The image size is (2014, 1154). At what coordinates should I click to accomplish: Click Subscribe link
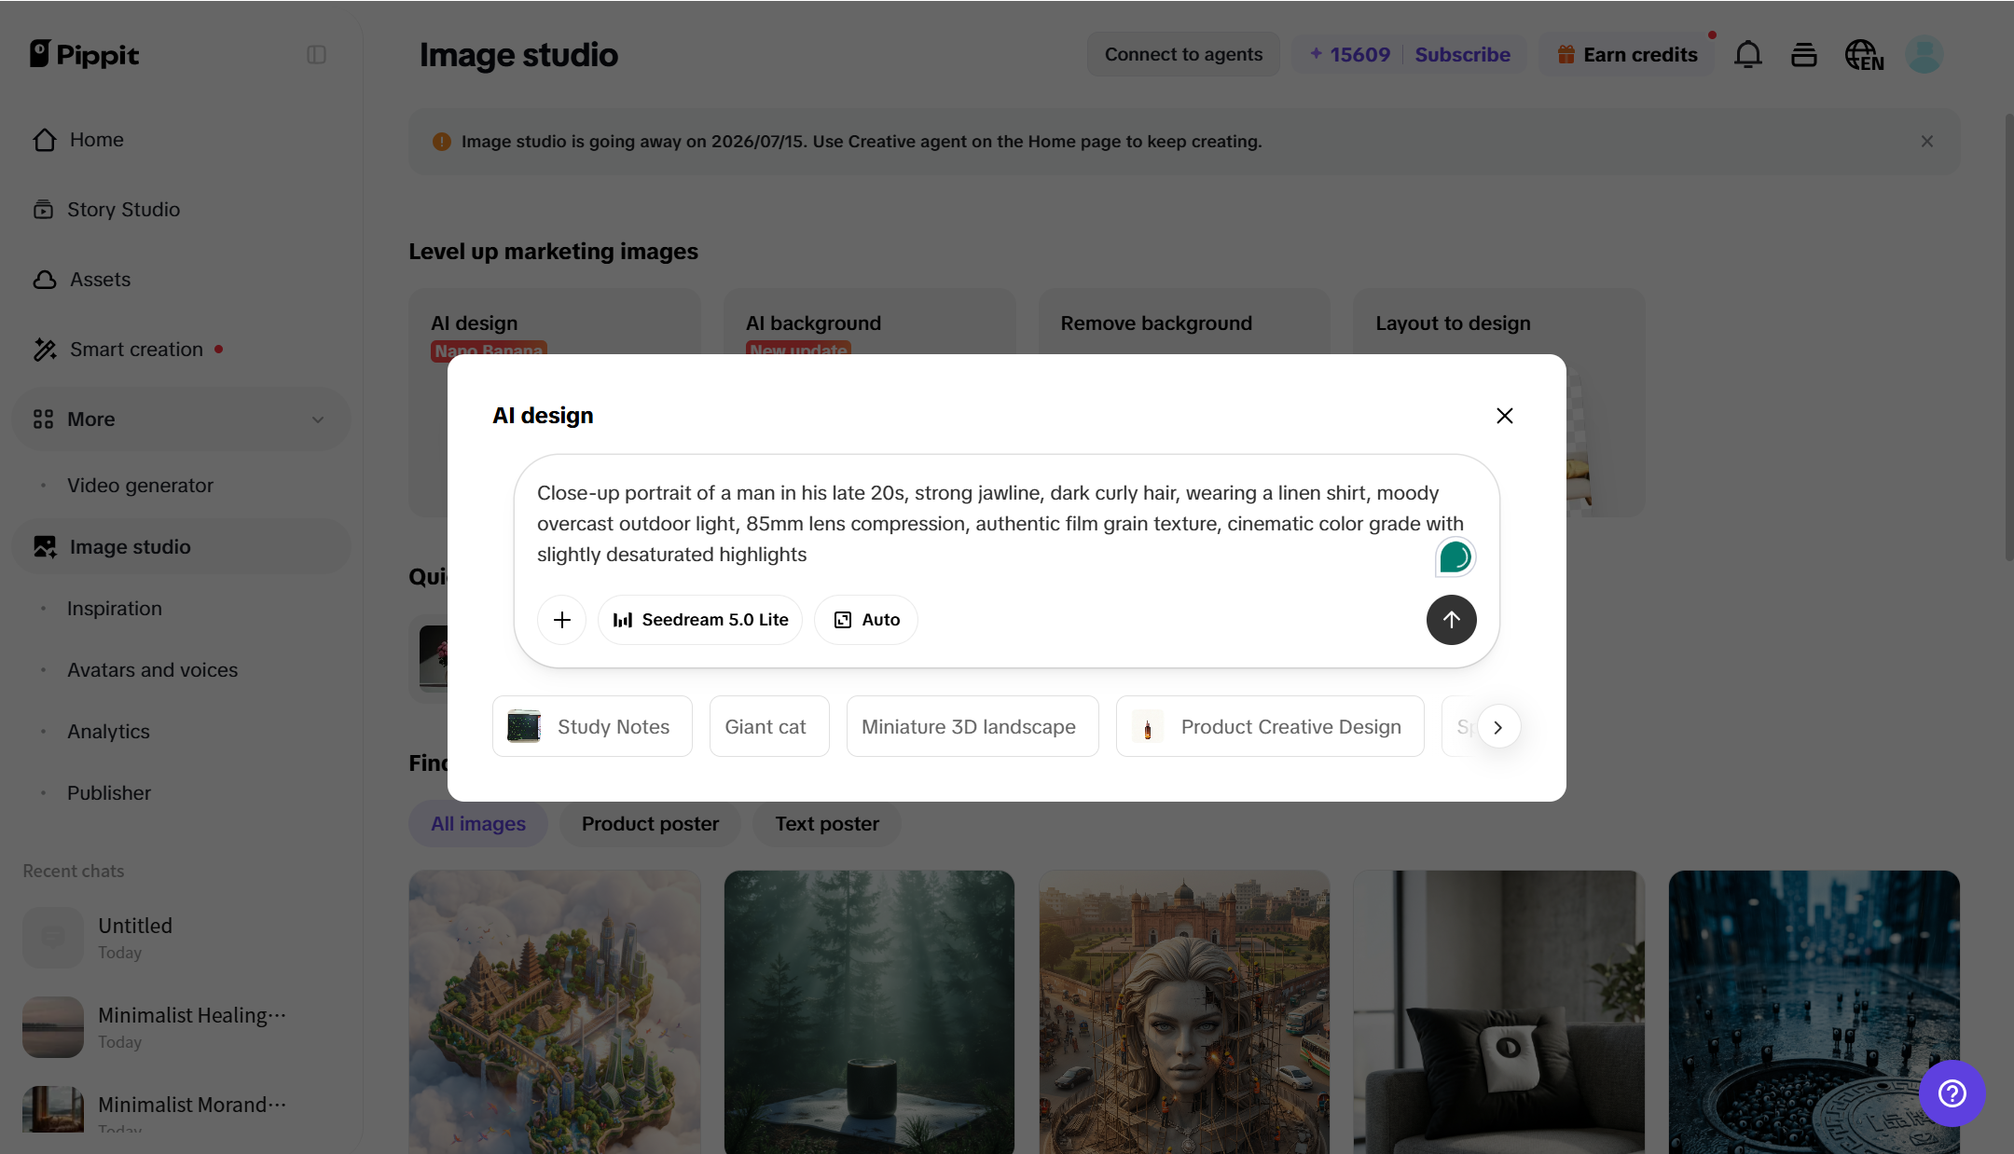coord(1462,54)
